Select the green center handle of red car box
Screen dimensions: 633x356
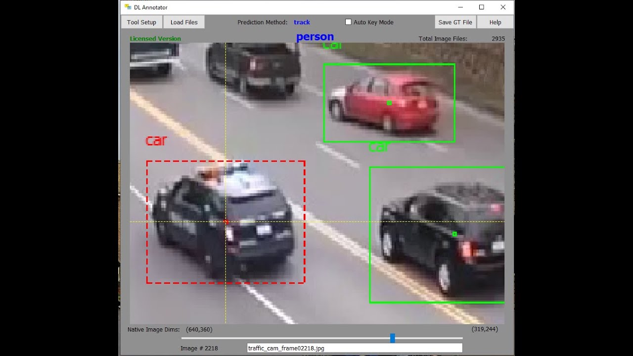click(x=389, y=103)
